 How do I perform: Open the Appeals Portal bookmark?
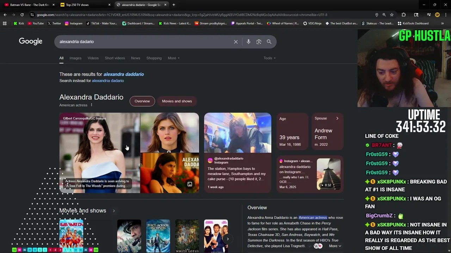(247, 24)
